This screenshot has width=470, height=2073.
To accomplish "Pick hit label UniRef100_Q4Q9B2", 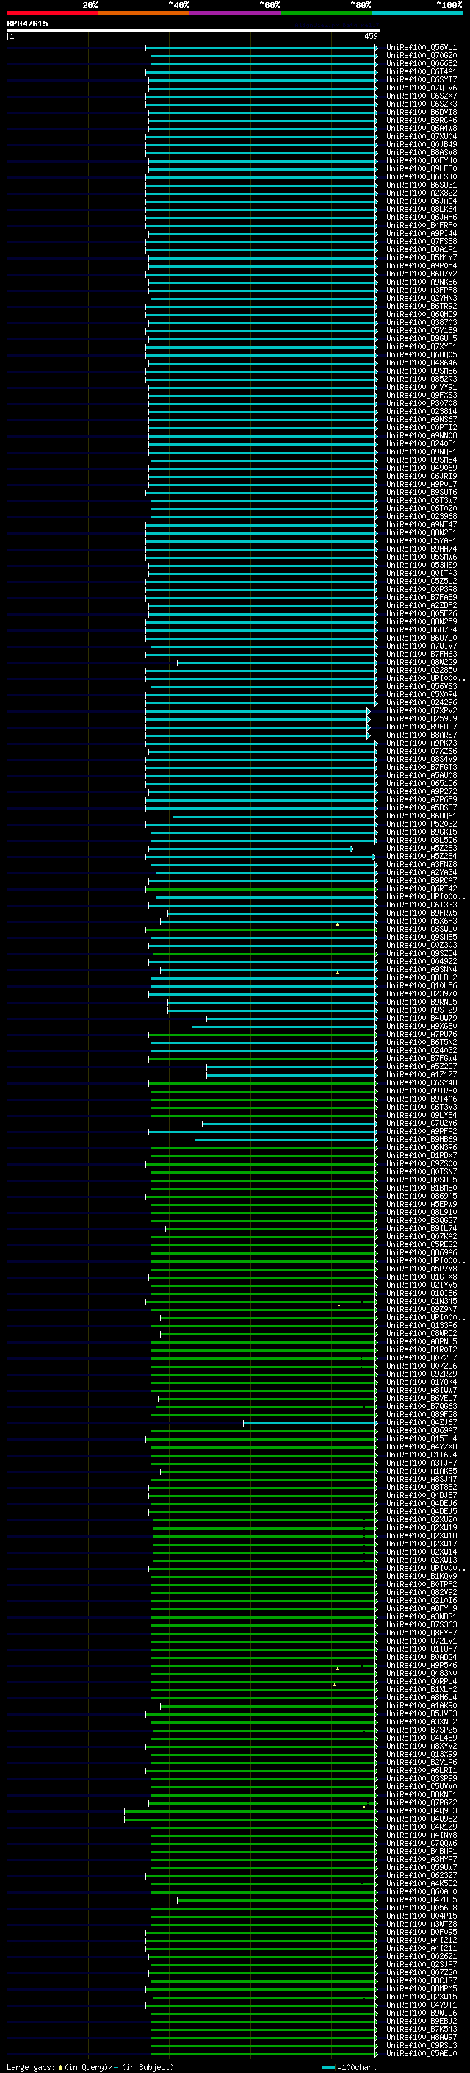I will pos(421,1819).
